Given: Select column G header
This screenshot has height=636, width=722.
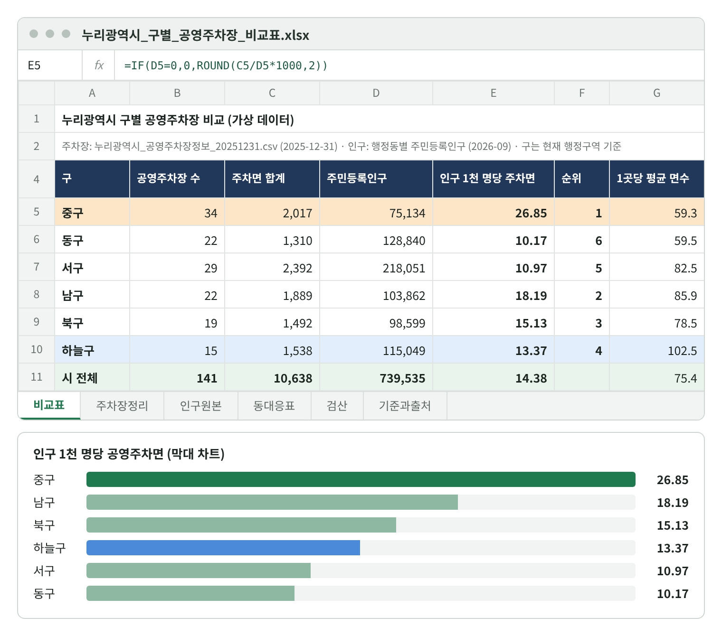Looking at the screenshot, I should click(657, 93).
